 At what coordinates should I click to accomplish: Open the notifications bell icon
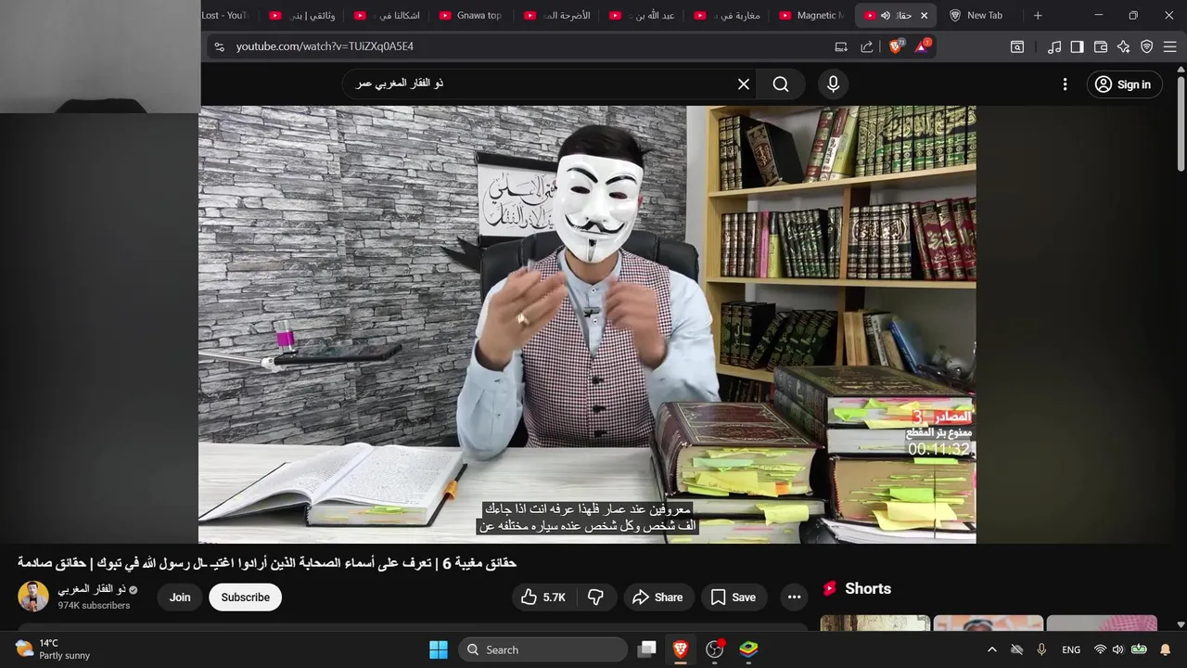pyautogui.click(x=1166, y=649)
